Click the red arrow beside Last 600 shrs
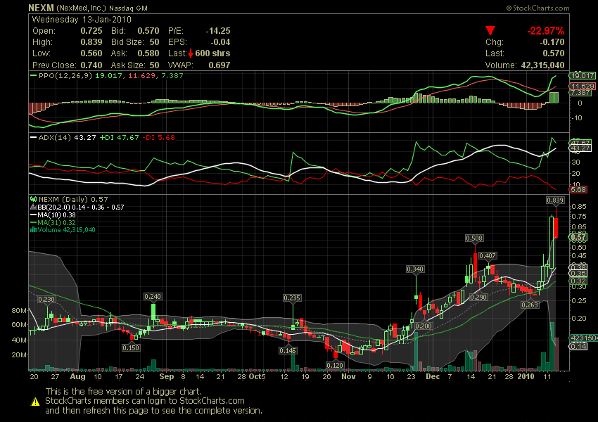 tap(191, 53)
